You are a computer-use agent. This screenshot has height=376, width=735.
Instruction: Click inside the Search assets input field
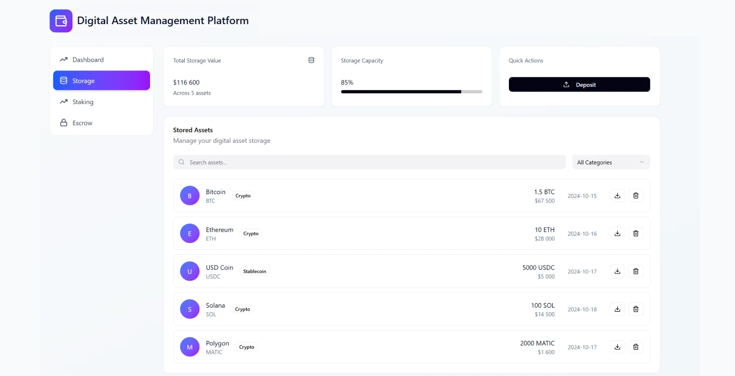[352, 162]
